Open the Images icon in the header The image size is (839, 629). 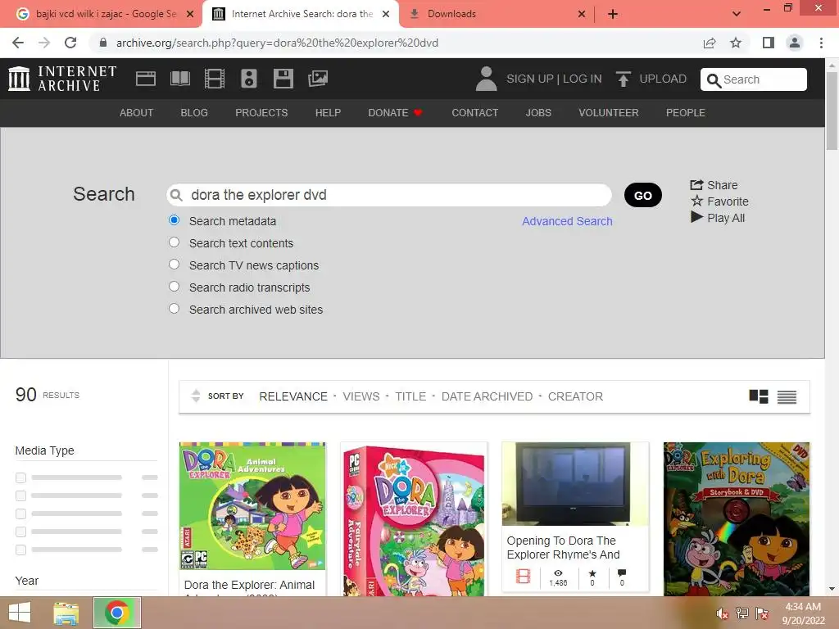[x=318, y=79]
